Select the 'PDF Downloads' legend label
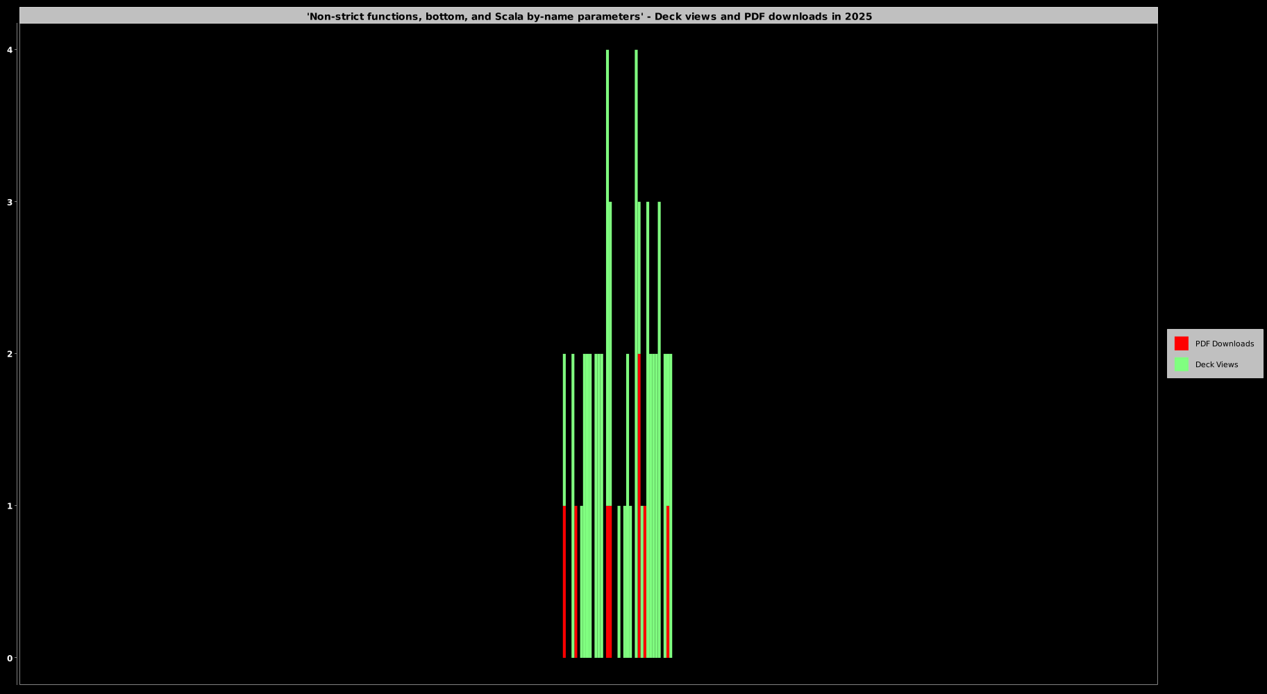Screen dimensions: 1267x694 1224,344
